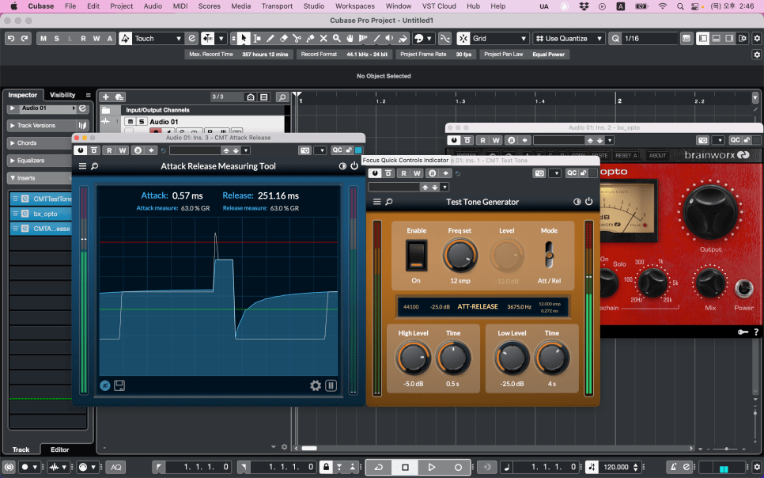Click the Add Track plus icon

coord(106,97)
